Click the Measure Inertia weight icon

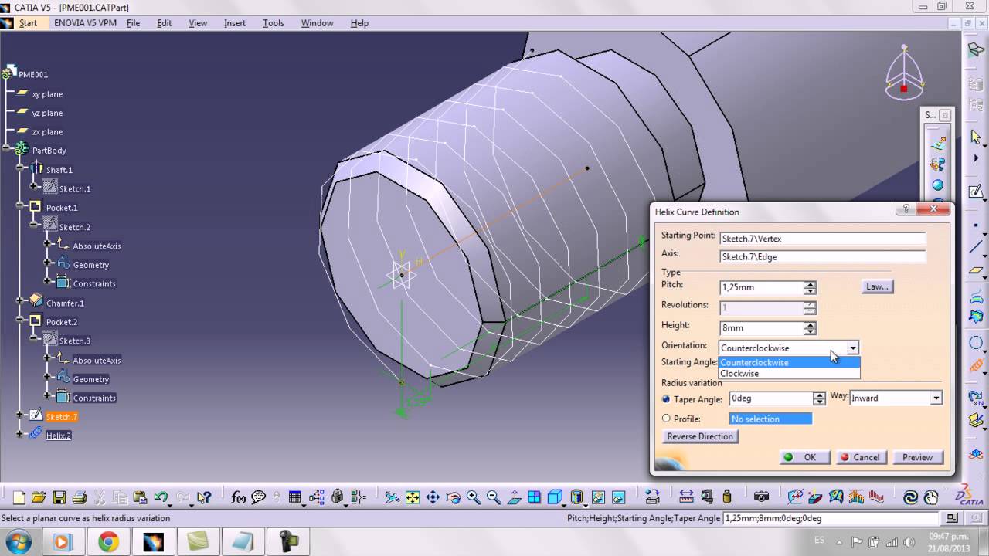[726, 497]
